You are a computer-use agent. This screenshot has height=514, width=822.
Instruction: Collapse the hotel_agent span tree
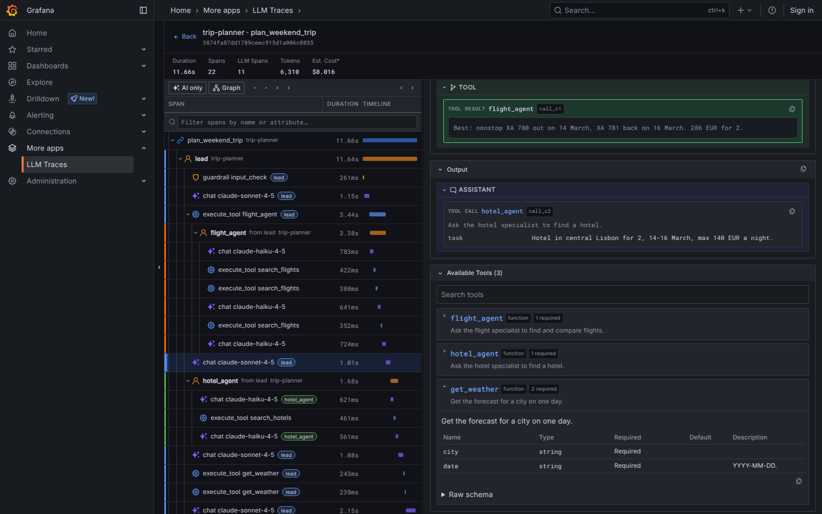[188, 381]
